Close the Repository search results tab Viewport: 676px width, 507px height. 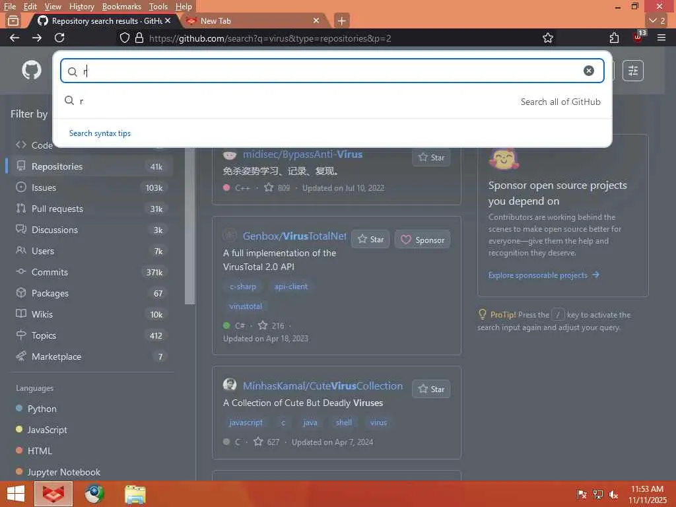tap(168, 20)
